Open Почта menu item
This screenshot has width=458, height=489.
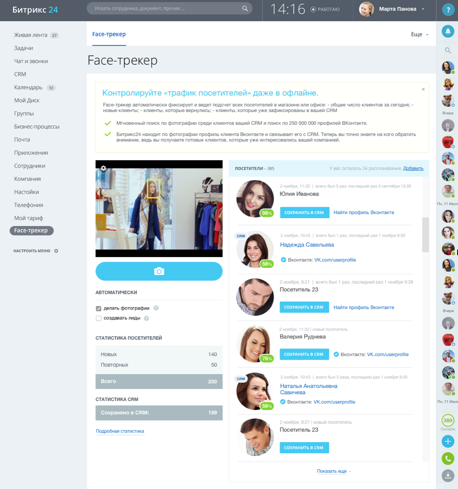tap(22, 140)
